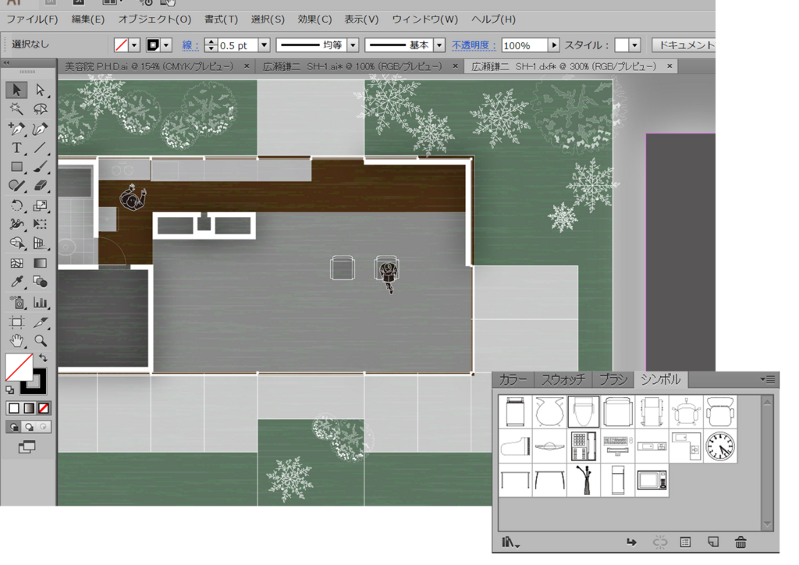The width and height of the screenshot is (799, 565).
Task: Select the Gradient tool
Action: pos(41,263)
